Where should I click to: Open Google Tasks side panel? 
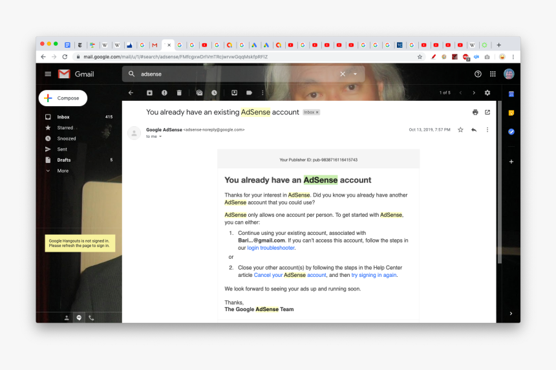coord(511,131)
